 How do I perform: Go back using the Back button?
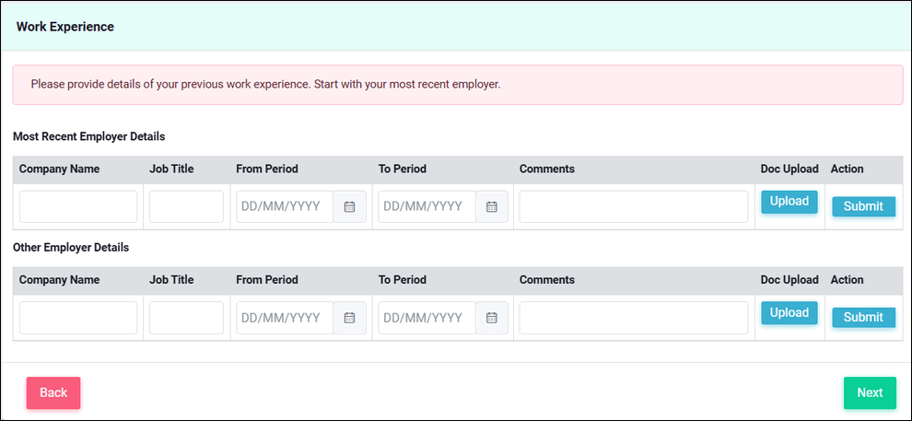[x=53, y=393]
